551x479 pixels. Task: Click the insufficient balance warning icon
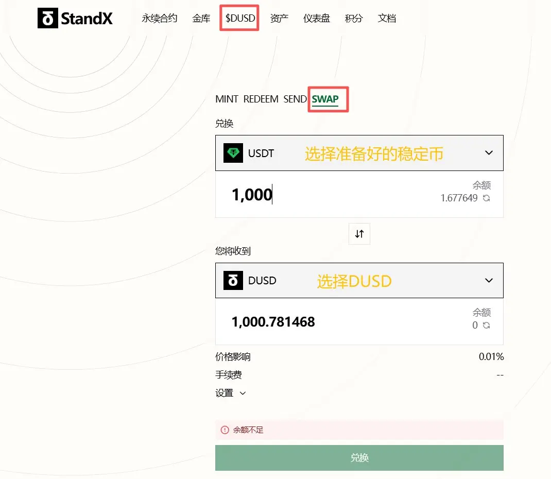[225, 430]
